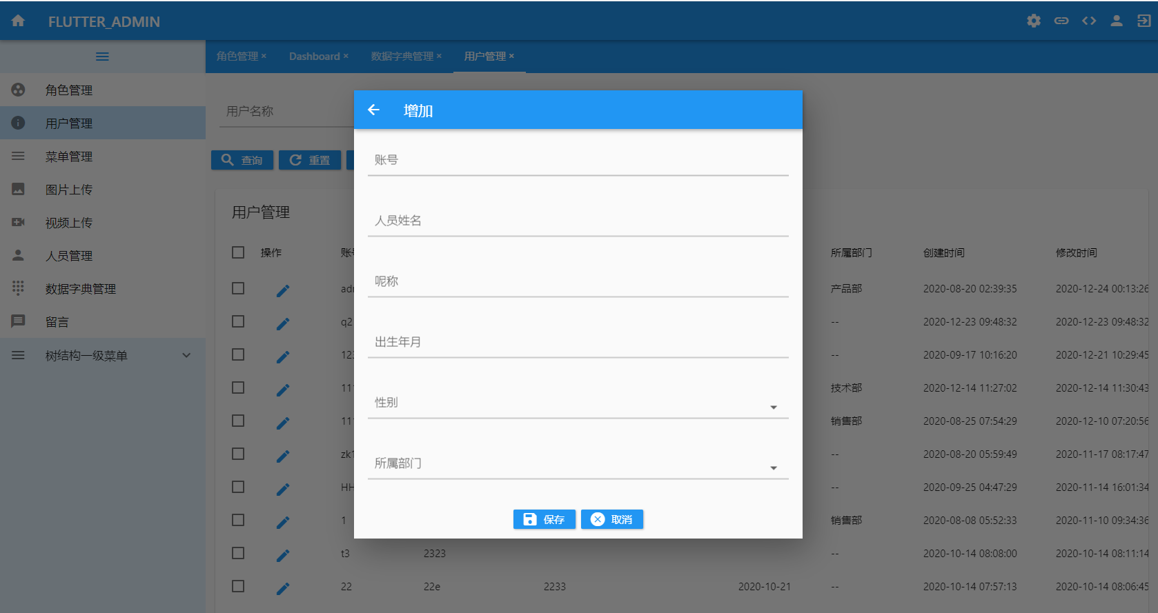Screen dimensions: 1158x613
Task: Open 菜单管理 in the sidebar
Action: [69, 157]
